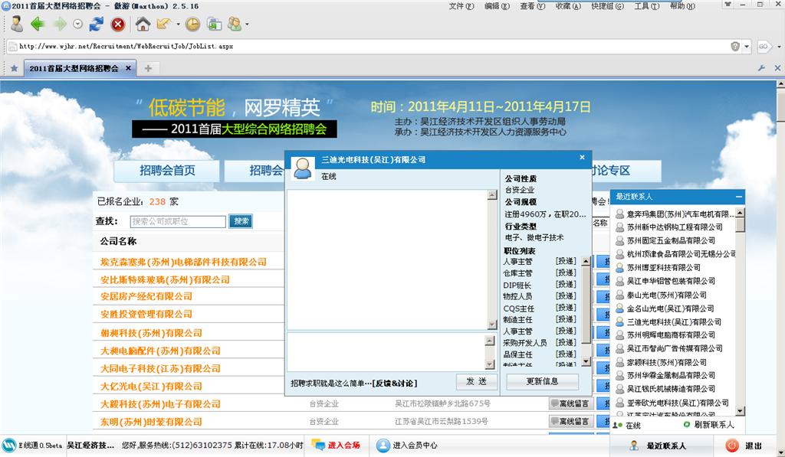Open the History clock icon

tap(192, 24)
